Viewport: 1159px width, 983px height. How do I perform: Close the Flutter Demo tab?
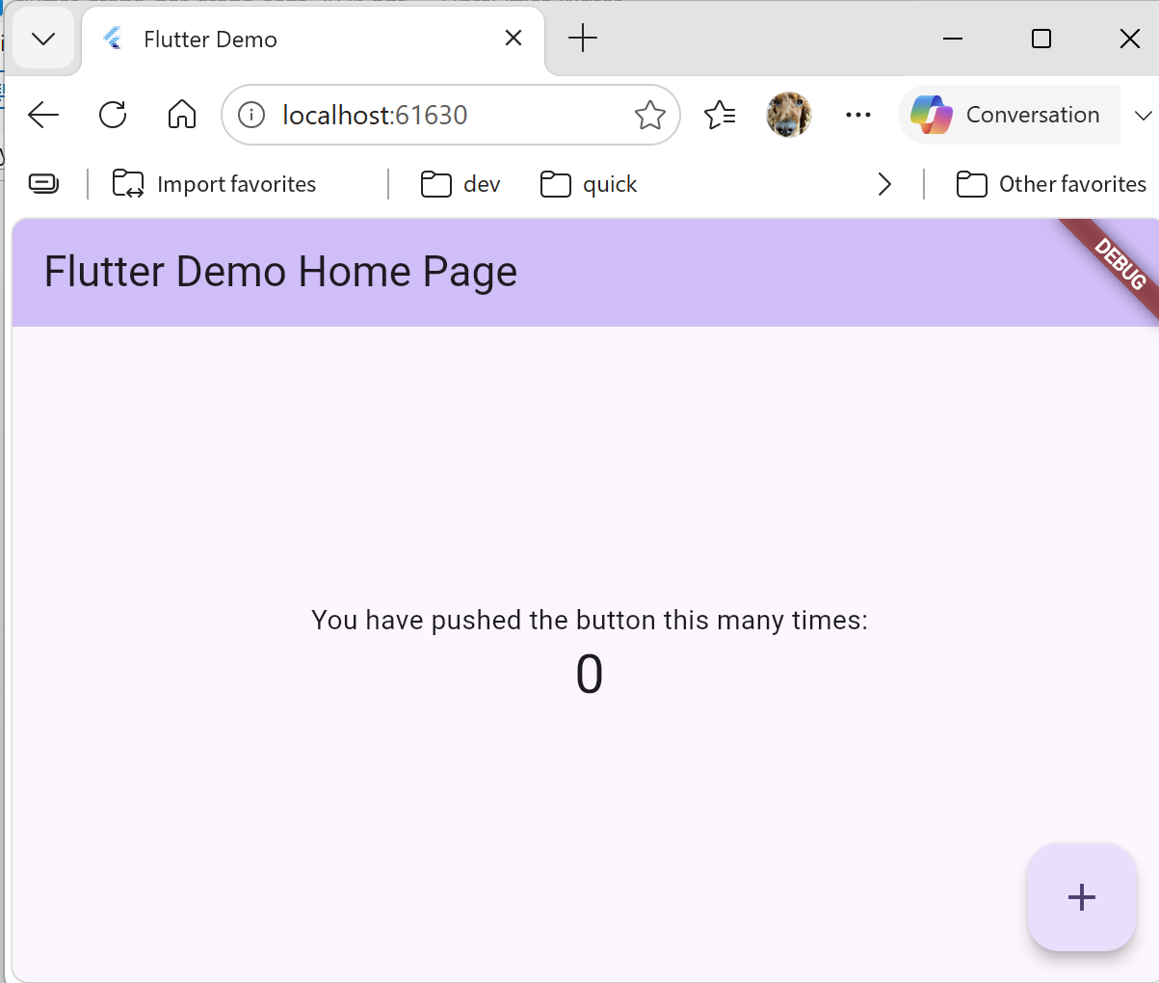click(x=514, y=39)
